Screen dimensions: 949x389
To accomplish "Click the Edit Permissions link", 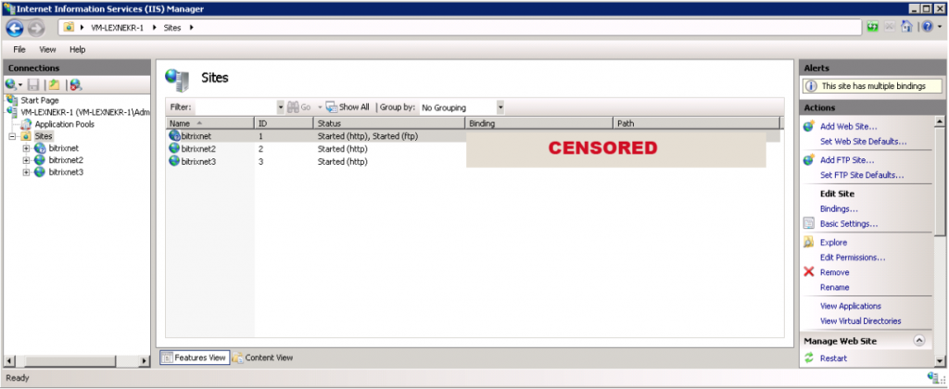I will (853, 257).
